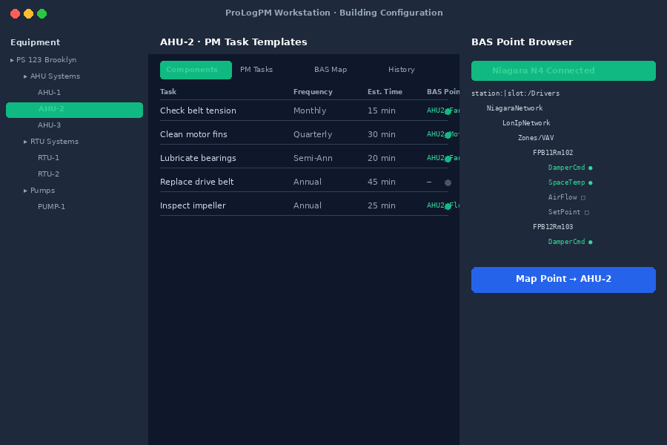Expand the Pumps group in Equipment tree
This screenshot has height=445, width=667.
tap(25, 190)
